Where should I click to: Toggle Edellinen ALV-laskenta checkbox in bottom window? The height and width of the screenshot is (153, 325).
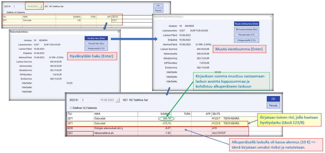71,108
